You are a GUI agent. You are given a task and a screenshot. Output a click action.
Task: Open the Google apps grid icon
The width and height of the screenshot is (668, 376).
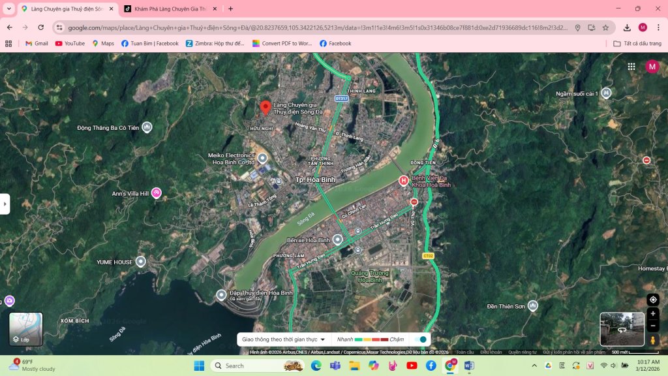pos(631,67)
